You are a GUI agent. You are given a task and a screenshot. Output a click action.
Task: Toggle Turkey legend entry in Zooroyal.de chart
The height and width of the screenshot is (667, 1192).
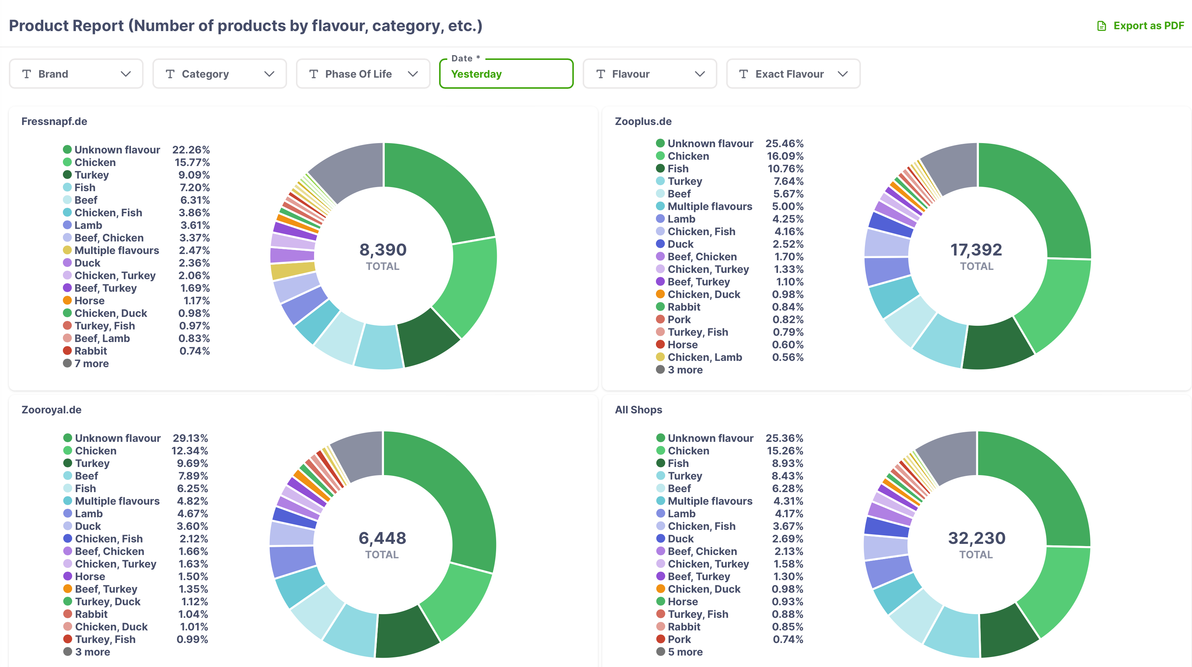pyautogui.click(x=92, y=464)
